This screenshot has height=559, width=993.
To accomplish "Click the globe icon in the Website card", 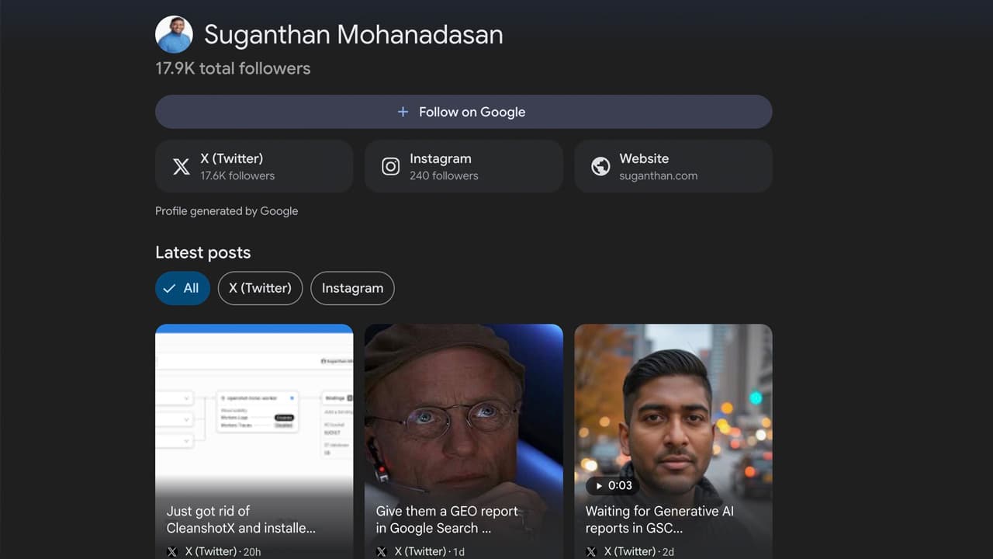I will point(600,166).
